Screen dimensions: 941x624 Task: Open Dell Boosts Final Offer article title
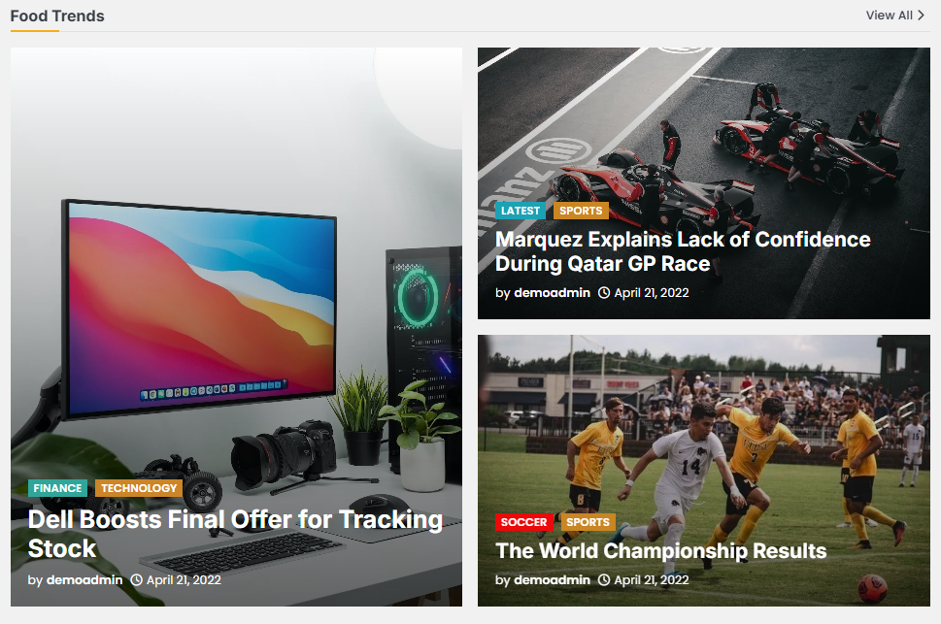pyautogui.click(x=235, y=534)
